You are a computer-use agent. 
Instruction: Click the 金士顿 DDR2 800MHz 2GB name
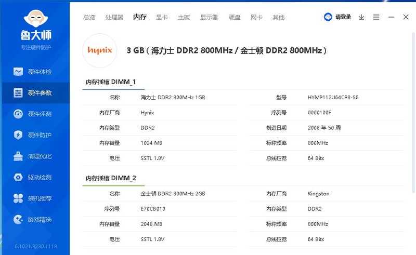tap(173, 194)
